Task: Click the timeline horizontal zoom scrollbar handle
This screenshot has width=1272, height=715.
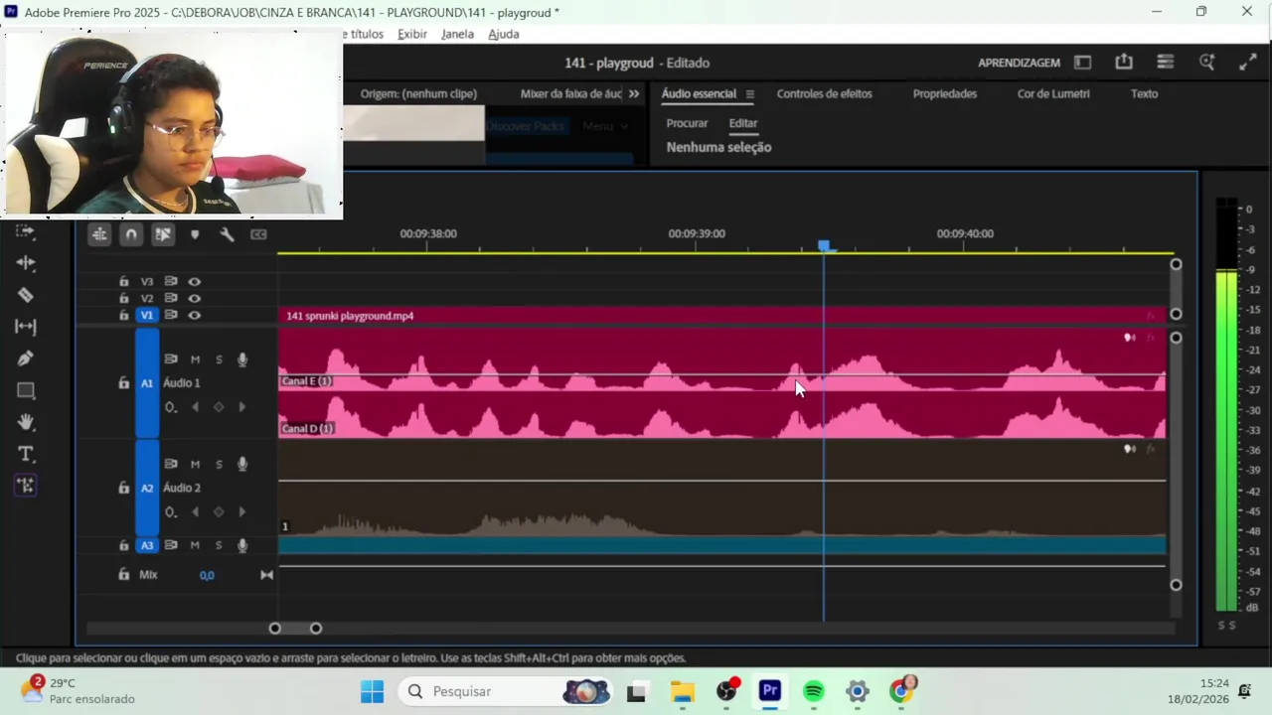Action: pyautogui.click(x=295, y=629)
